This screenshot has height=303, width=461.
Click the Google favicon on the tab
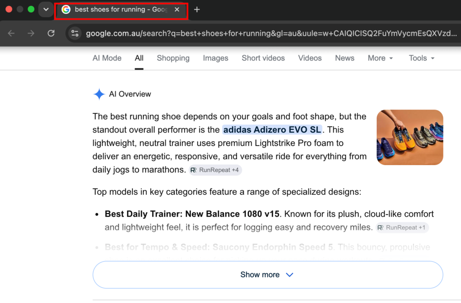pyautogui.click(x=66, y=9)
